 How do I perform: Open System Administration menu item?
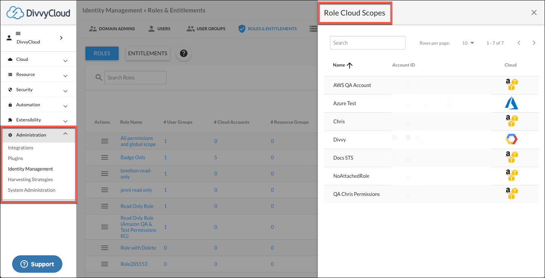point(32,190)
